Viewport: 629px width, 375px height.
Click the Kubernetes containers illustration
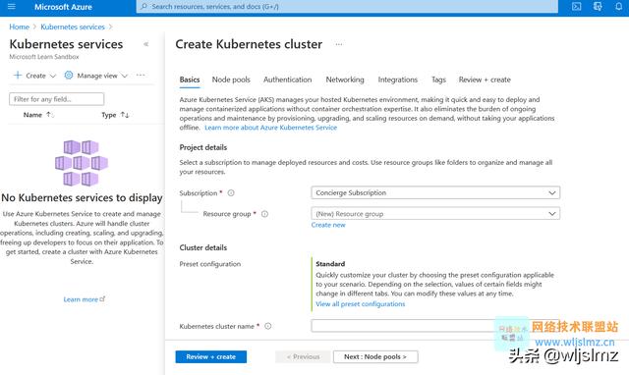click(82, 163)
